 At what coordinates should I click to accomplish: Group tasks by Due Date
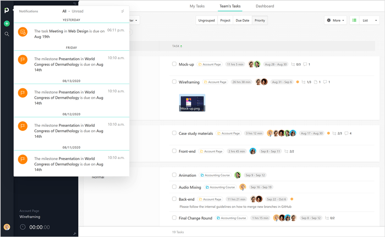pyautogui.click(x=242, y=20)
